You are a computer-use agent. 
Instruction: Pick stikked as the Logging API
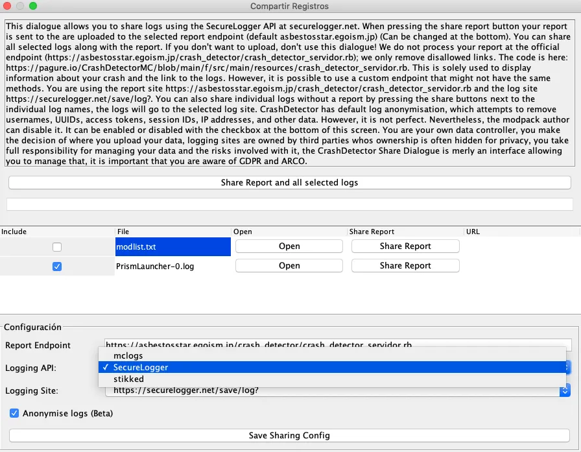(128, 379)
